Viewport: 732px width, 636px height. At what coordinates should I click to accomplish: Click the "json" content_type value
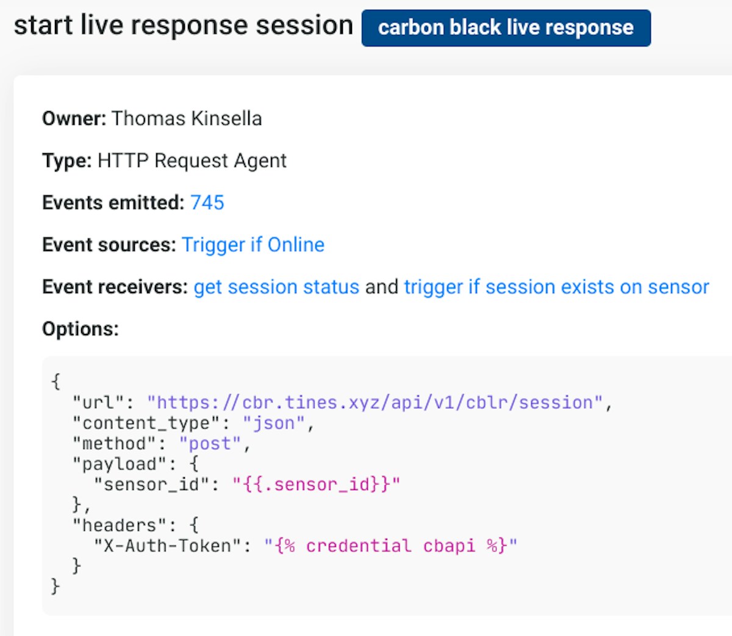coord(273,424)
